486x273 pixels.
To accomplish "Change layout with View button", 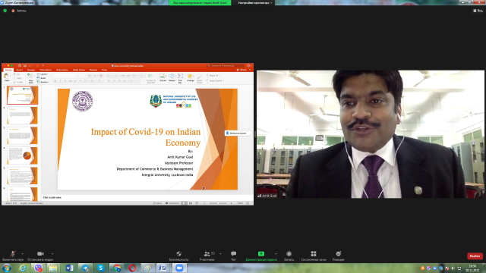I will 478,11.
